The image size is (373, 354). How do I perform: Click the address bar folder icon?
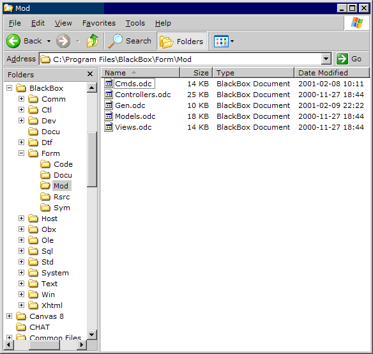(x=45, y=59)
